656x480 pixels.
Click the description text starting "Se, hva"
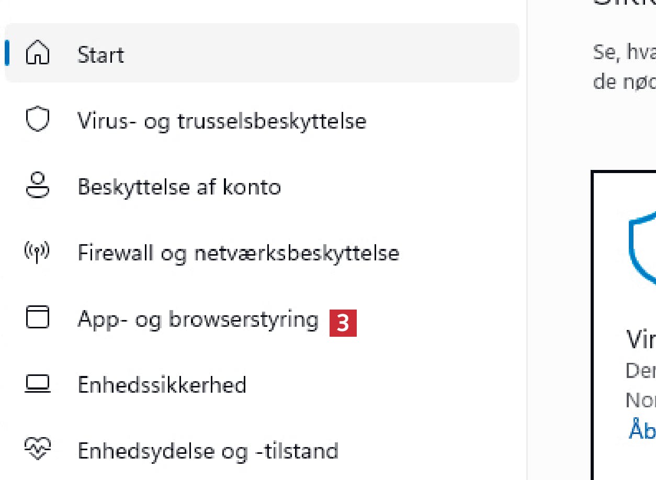click(625, 52)
